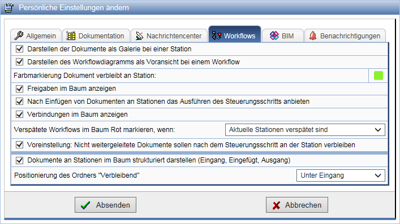Image resolution: width=400 pixels, height=224 pixels.
Task: Click the Dokumentation list icon
Action: (71, 36)
